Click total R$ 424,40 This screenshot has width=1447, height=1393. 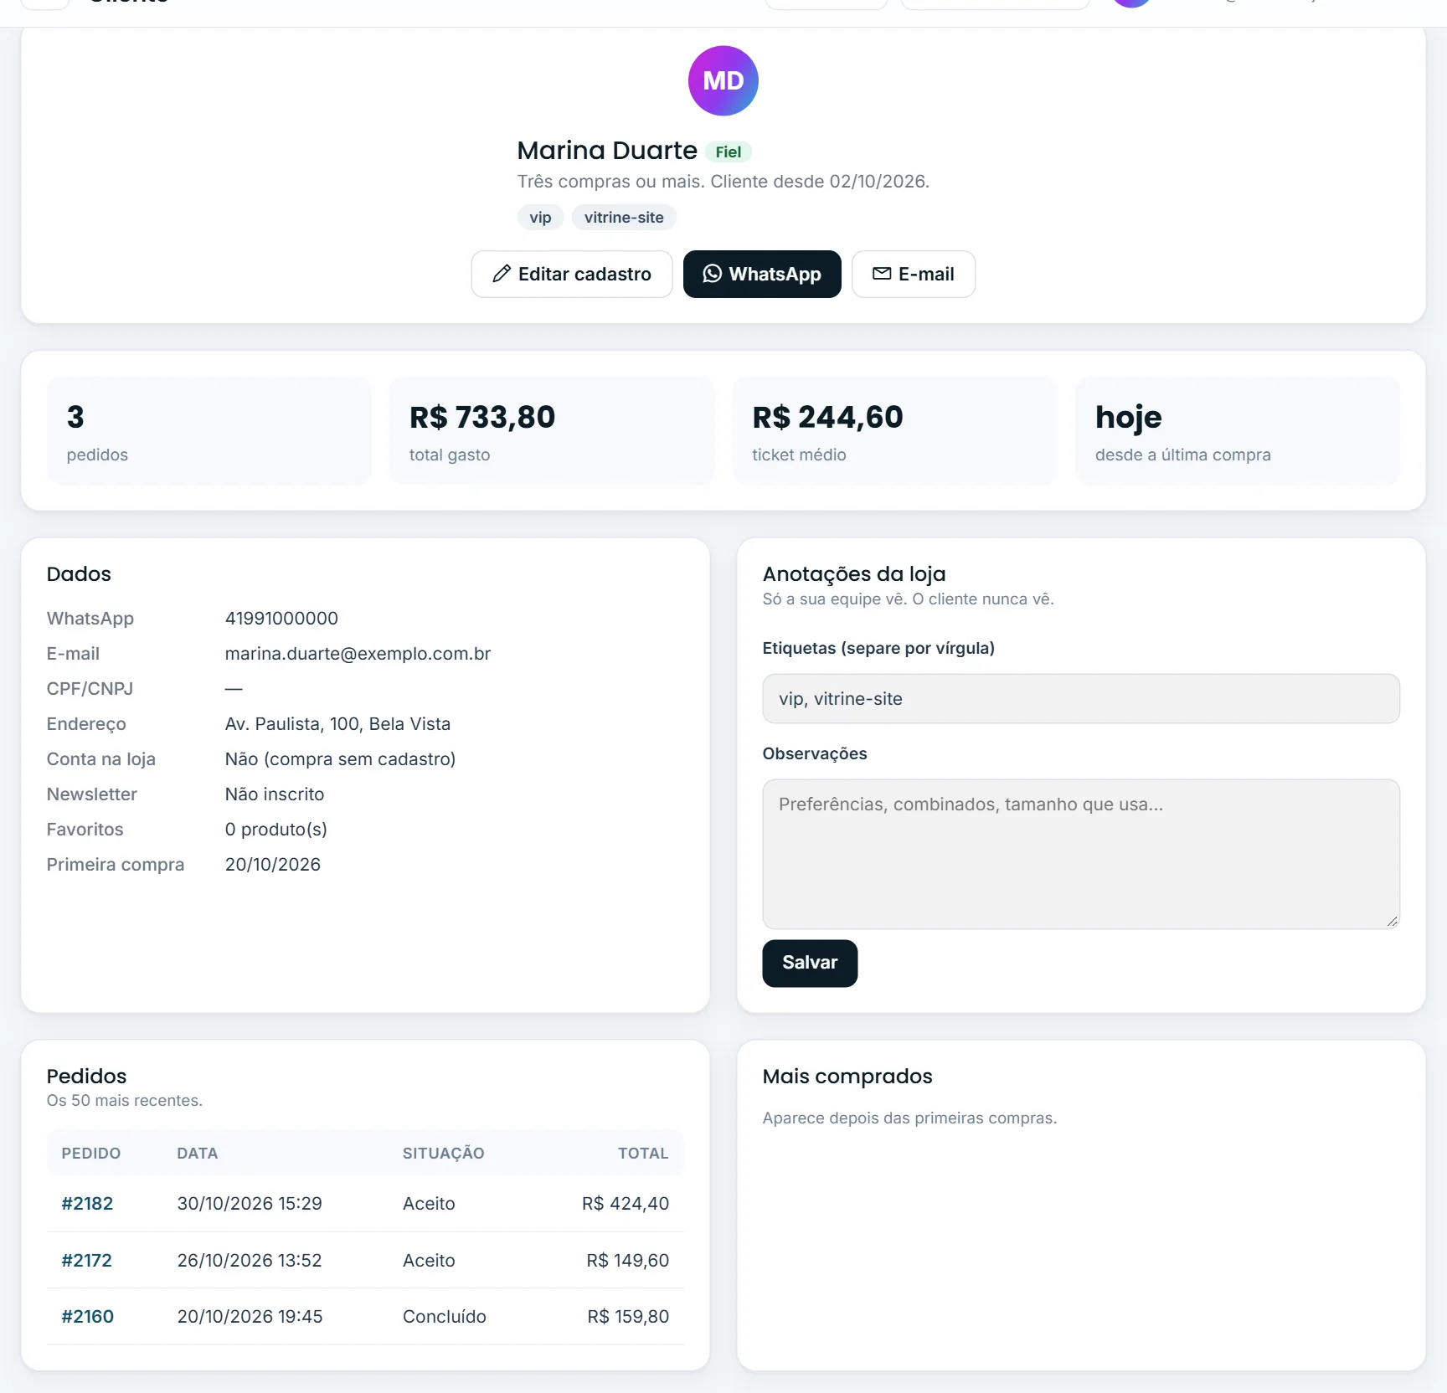pyautogui.click(x=626, y=1204)
